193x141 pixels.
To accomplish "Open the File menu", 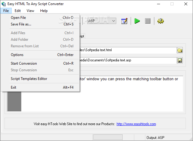I will click(6, 11).
